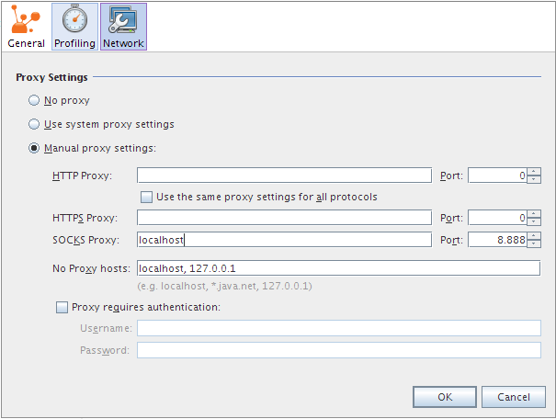Click the SOCKS Proxy label
Screen dimensions: 556x419
[85, 241]
